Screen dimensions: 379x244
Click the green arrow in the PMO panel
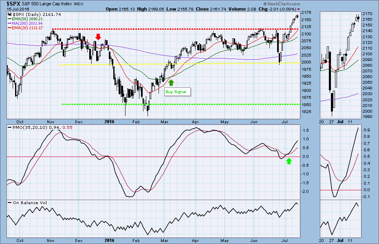[x=289, y=161]
